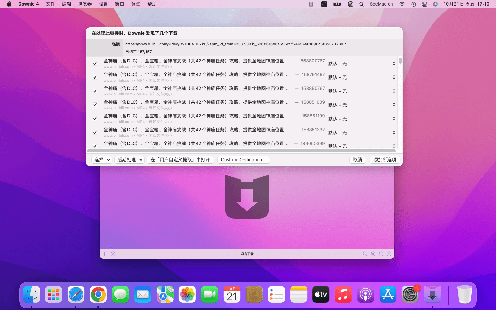The image size is (496, 310).
Task: Open Photos from the Dock
Action: pos(187,294)
